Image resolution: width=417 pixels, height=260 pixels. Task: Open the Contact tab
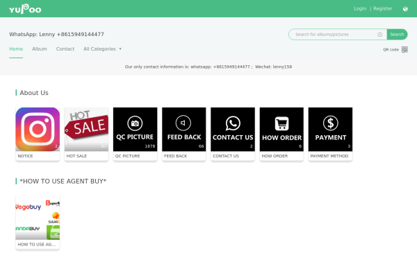(x=65, y=49)
